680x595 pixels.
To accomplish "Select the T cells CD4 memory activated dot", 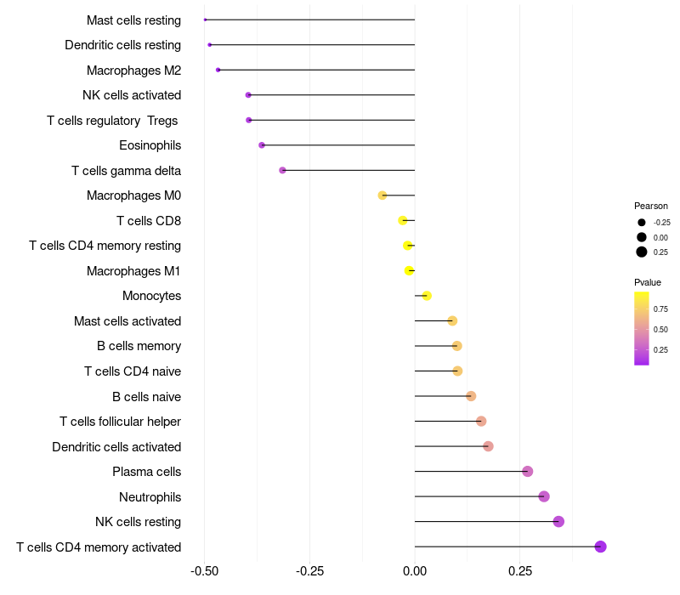I will click(600, 547).
